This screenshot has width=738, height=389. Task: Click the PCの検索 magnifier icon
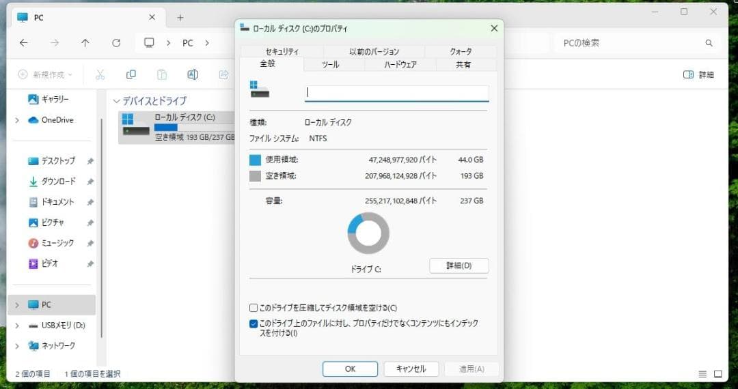709,43
